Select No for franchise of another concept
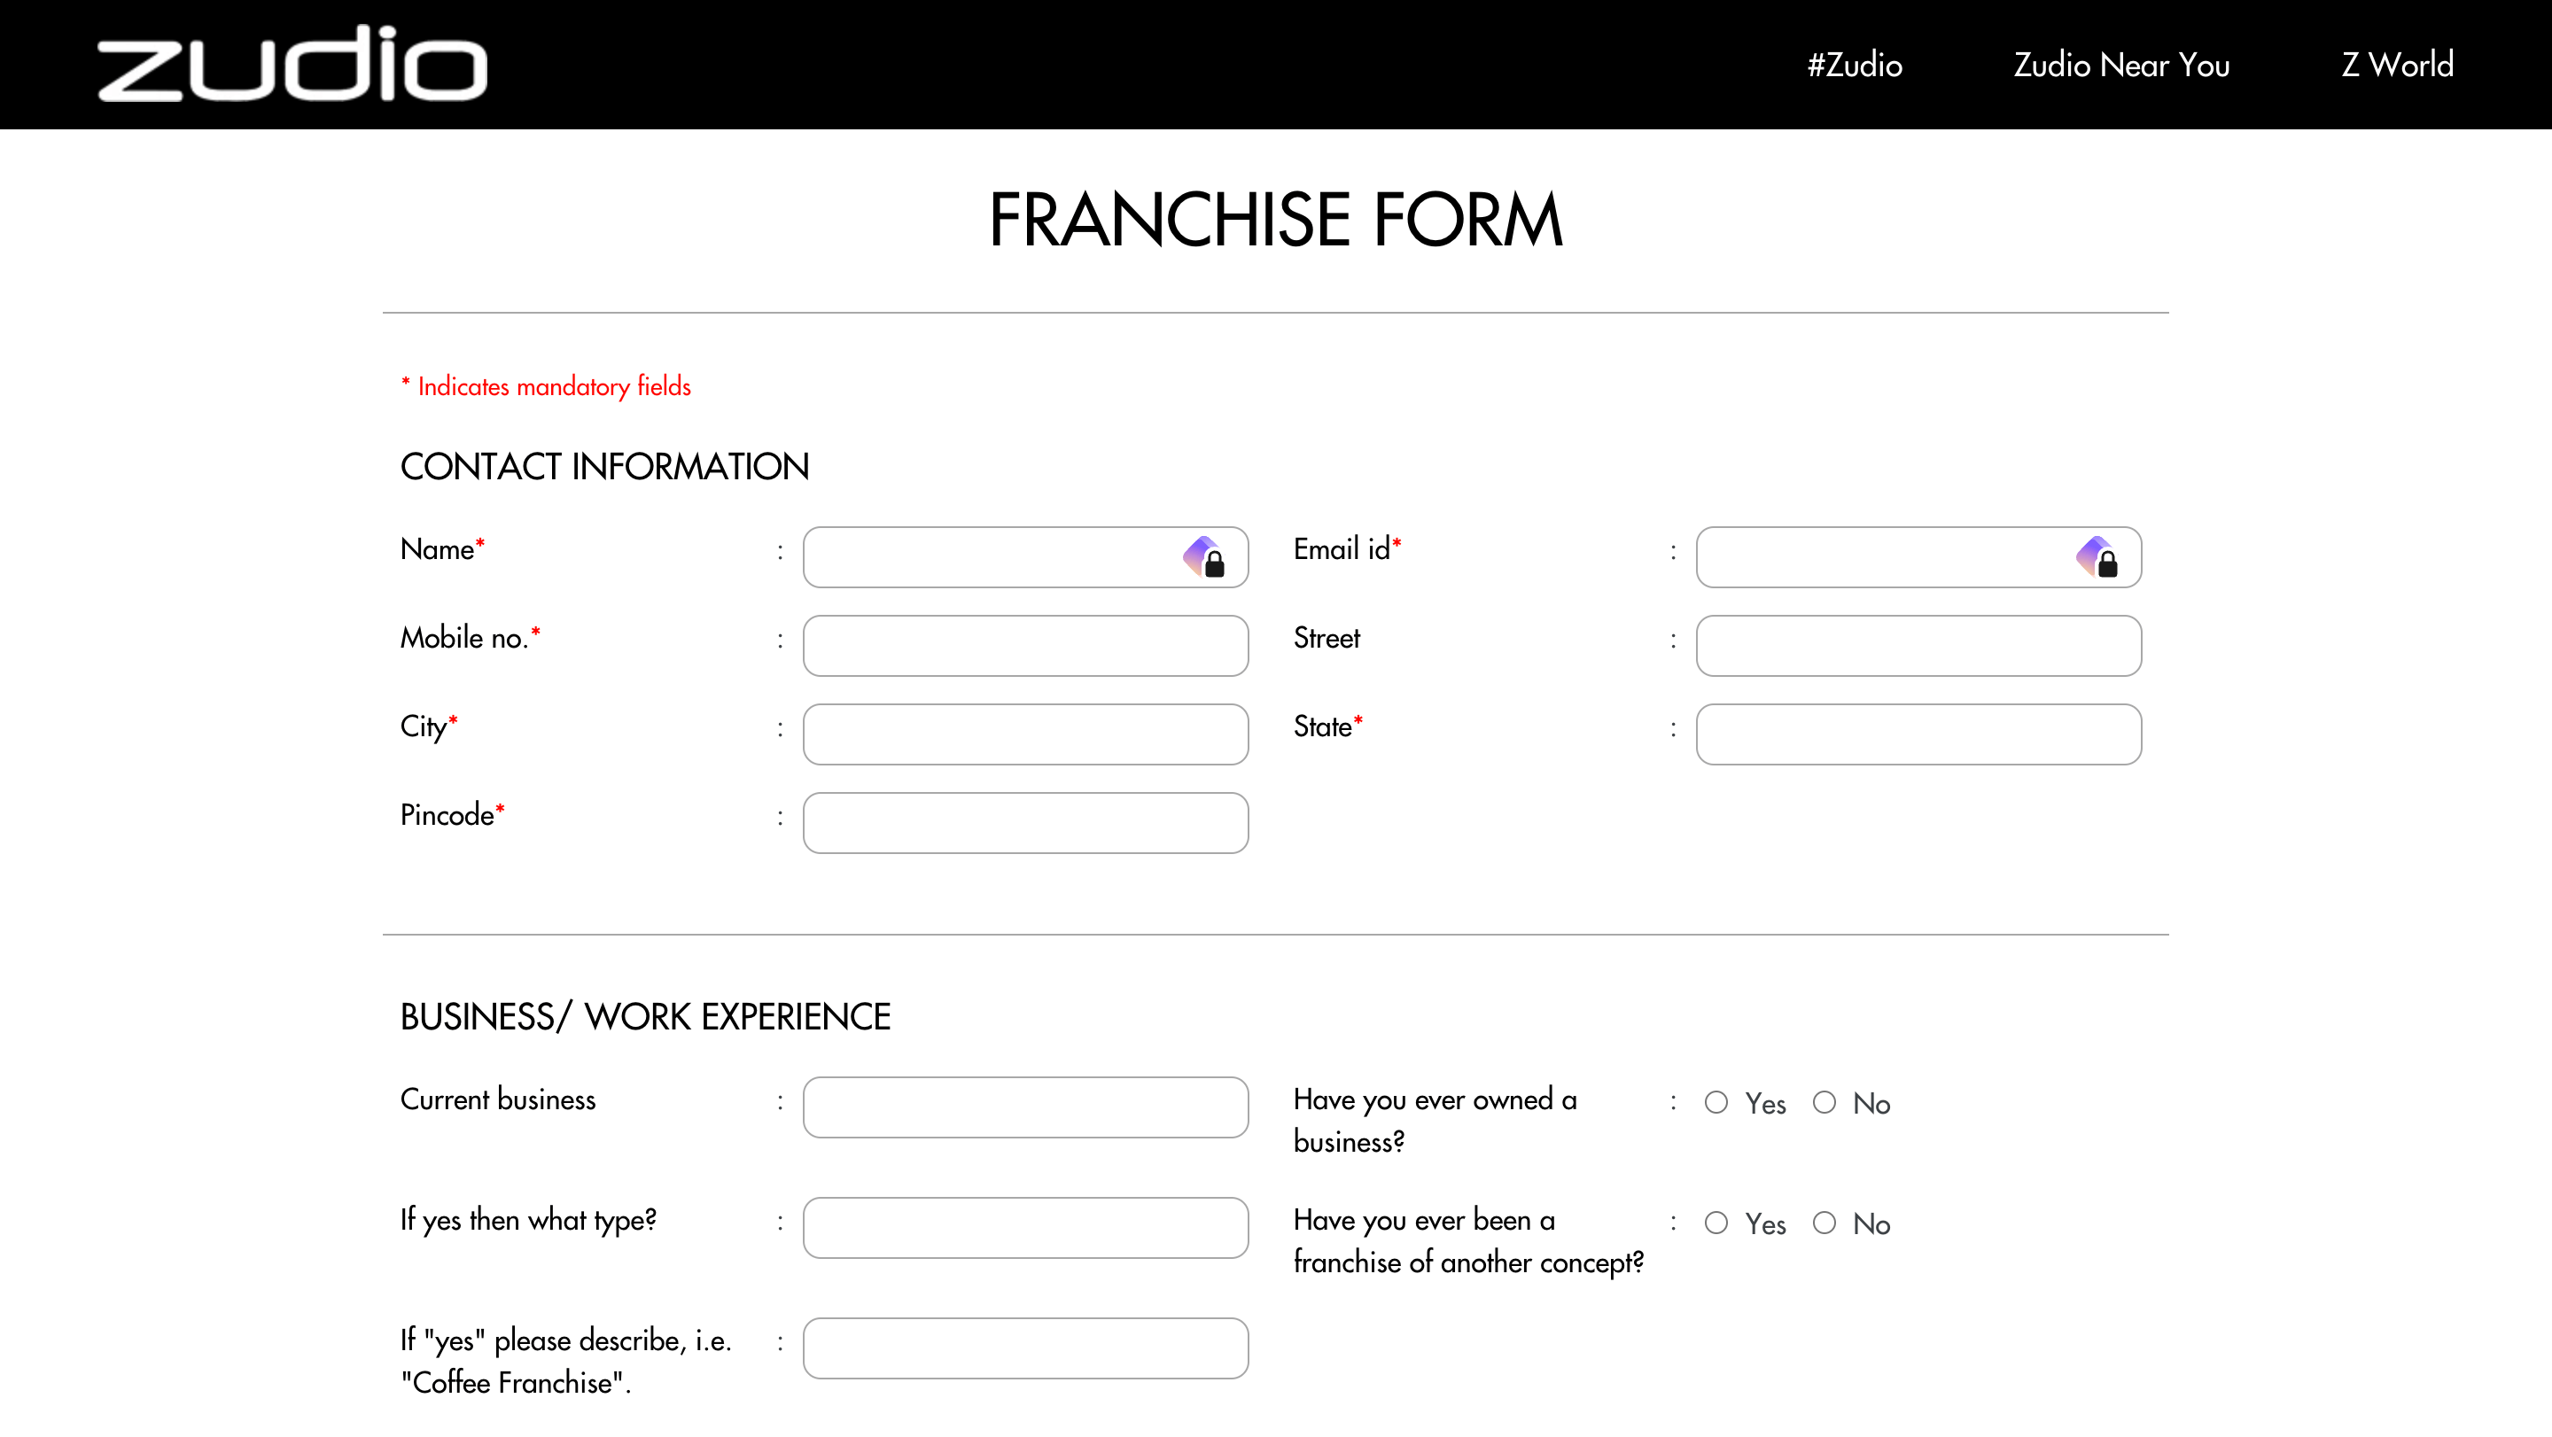The width and height of the screenshot is (2552, 1437). (x=1824, y=1223)
